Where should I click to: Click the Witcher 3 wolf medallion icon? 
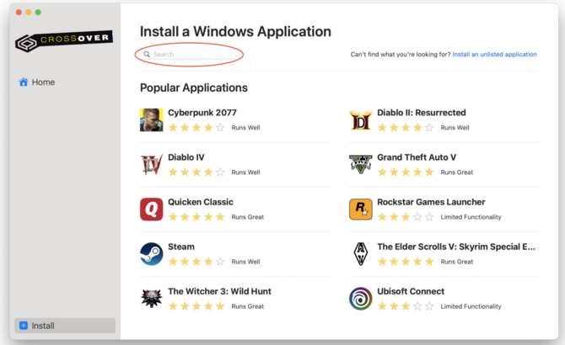pyautogui.click(x=151, y=298)
